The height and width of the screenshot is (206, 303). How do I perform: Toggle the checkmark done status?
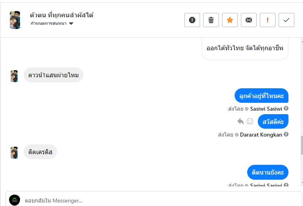[x=286, y=20]
